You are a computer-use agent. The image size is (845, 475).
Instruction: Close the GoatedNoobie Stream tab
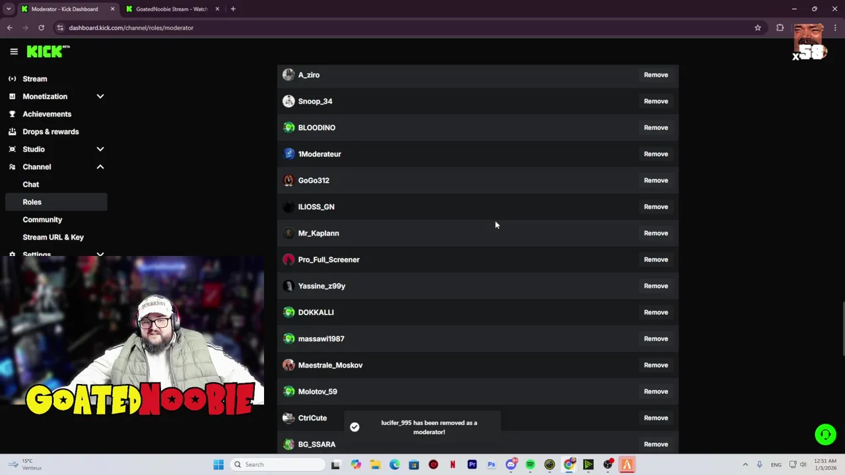216,9
